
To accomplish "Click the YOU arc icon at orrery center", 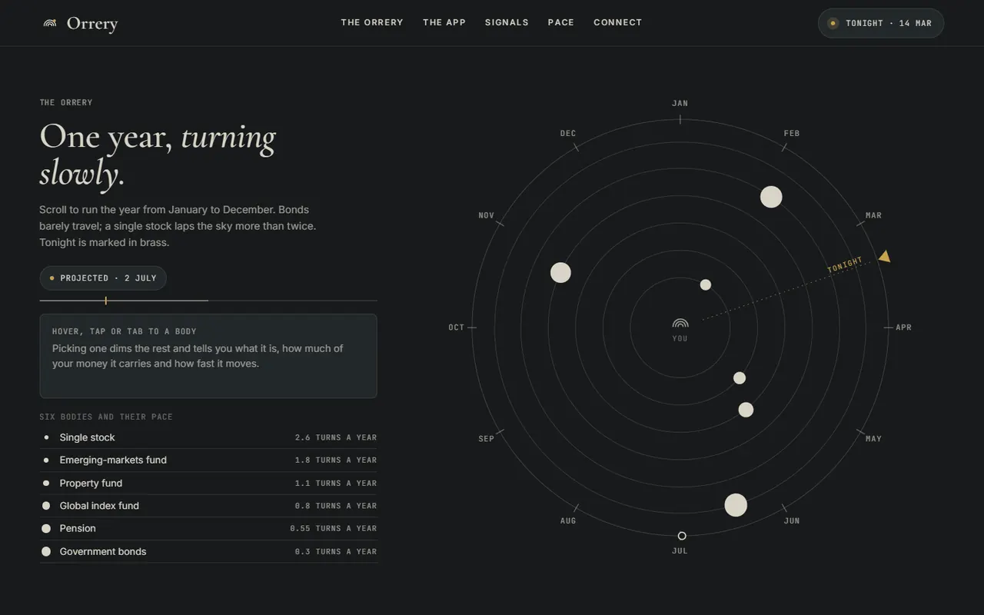I will click(x=680, y=324).
